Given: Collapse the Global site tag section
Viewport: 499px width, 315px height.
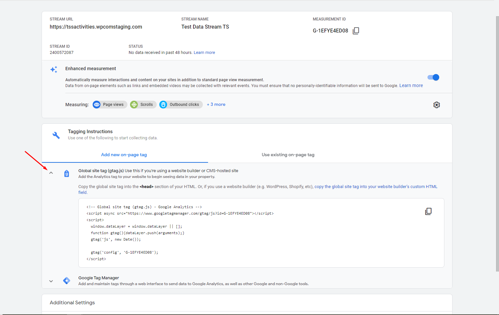Looking at the screenshot, I should tap(51, 173).
